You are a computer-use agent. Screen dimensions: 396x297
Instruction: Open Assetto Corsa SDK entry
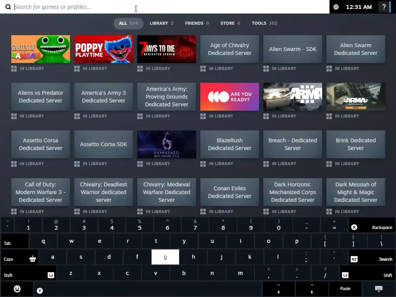click(x=104, y=144)
